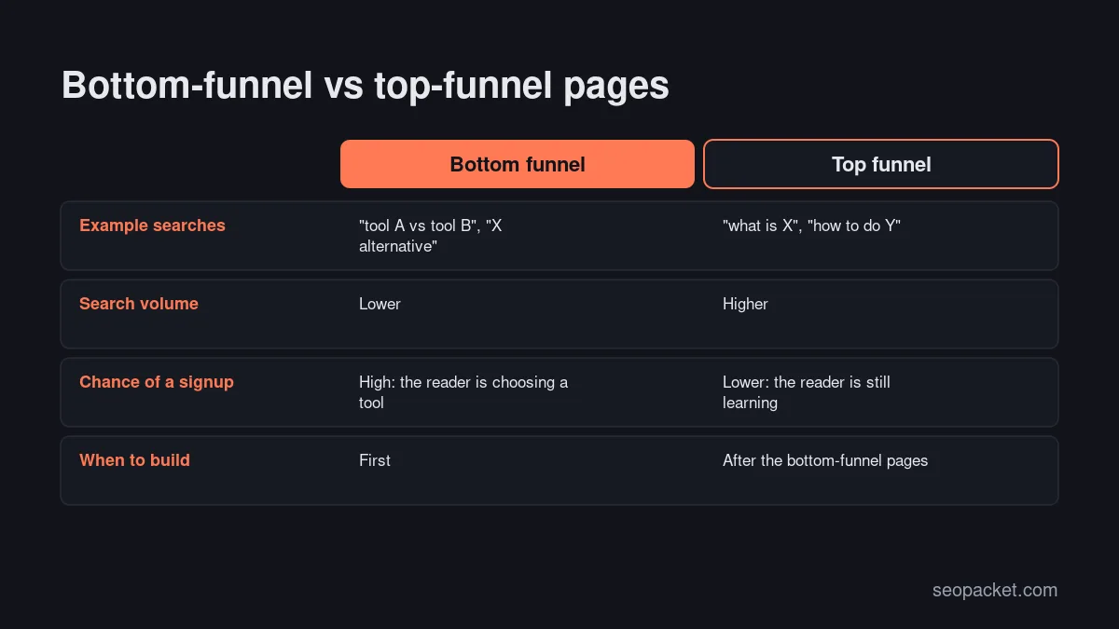
Task: Click the 'Search volume' row label
Action: coord(139,304)
